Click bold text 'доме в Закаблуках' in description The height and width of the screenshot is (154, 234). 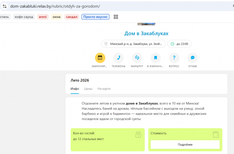142,103
